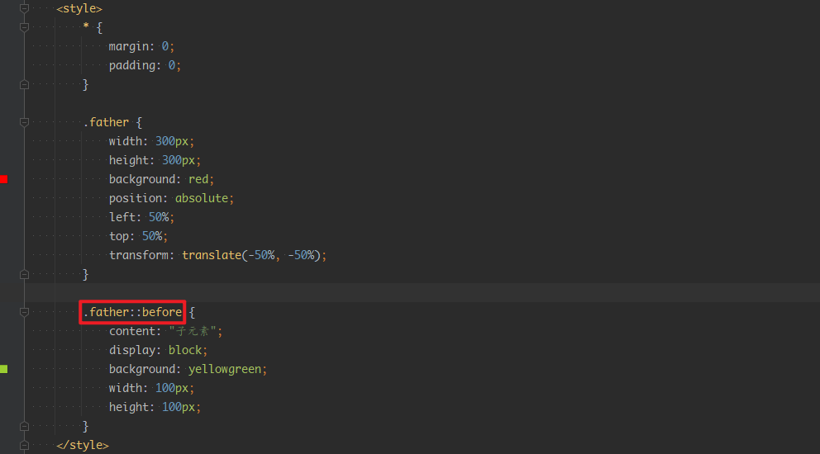
Task: Place cursor on the red background value
Action: click(x=201, y=179)
